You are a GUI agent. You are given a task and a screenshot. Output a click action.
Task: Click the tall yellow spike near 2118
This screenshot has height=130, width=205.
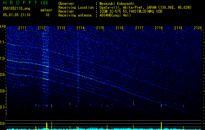pos(161,126)
